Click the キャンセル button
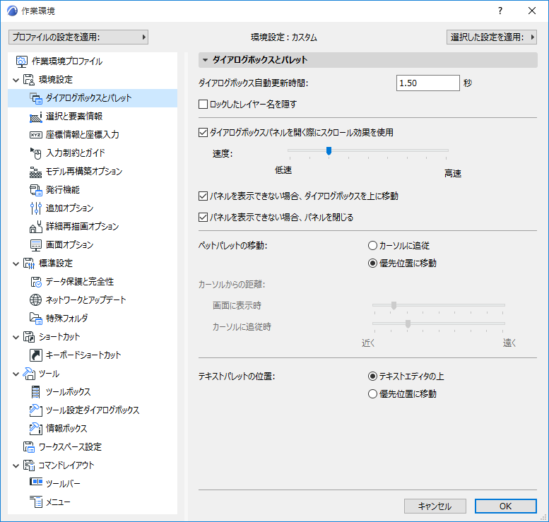This screenshot has height=522, width=549. (x=435, y=506)
